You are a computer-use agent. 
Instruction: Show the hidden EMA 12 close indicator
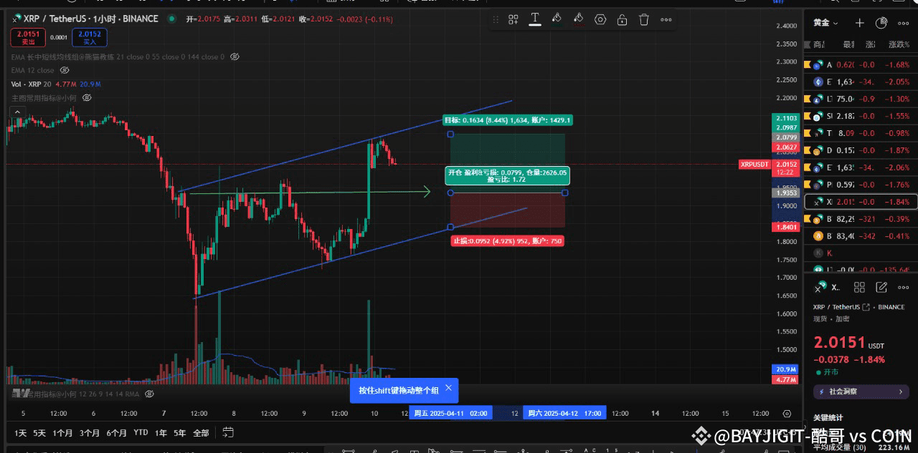coord(65,70)
